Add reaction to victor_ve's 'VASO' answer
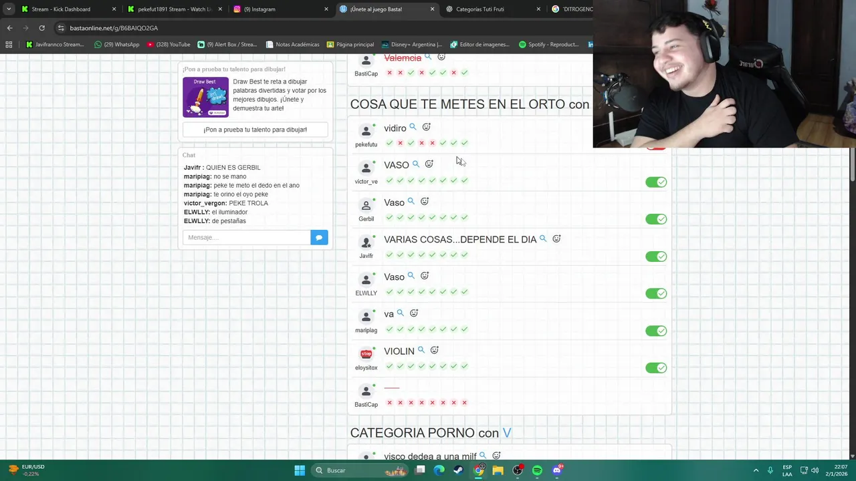This screenshot has width=856, height=481. [429, 164]
